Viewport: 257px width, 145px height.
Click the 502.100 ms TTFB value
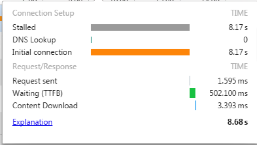point(229,93)
